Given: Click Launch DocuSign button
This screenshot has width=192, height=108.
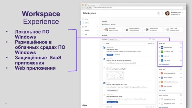Looking at the screenshot, I should click(112, 102).
